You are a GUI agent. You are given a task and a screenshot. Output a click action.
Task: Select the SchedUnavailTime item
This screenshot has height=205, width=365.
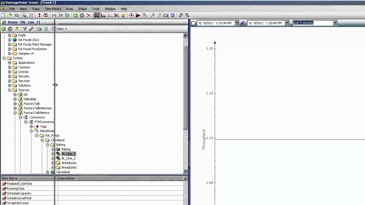click(x=19, y=198)
